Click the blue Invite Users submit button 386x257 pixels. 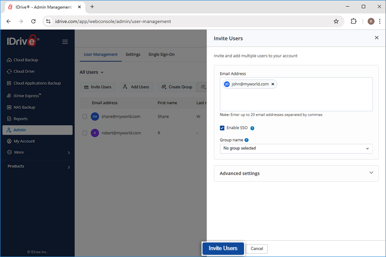(x=223, y=248)
